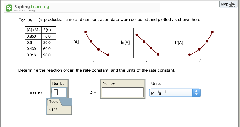Click the top data point on 1/[A] plot
Viewport: 240px width, 127px height.
click(x=212, y=32)
